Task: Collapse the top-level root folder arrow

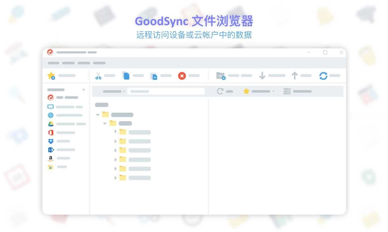Action: click(98, 115)
